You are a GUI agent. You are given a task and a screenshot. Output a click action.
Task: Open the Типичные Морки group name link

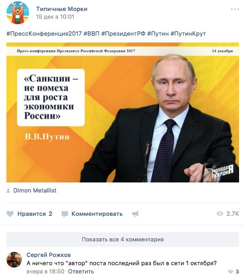click(62, 9)
